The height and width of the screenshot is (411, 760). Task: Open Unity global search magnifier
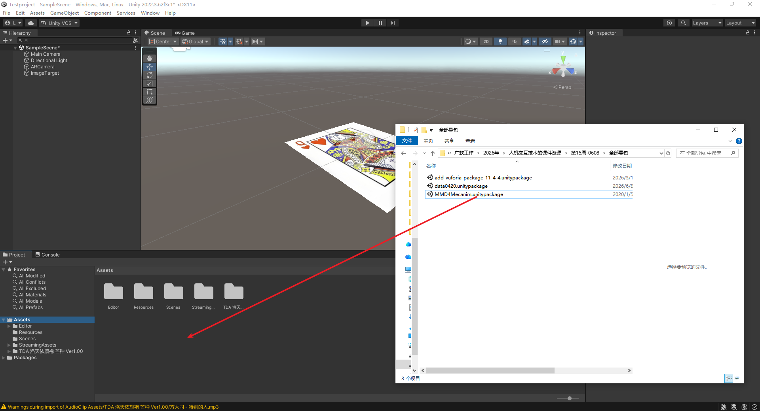[683, 23]
